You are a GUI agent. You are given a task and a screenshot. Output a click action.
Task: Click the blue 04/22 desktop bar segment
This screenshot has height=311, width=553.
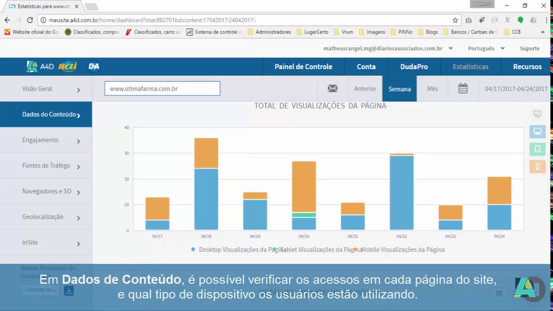(401, 193)
